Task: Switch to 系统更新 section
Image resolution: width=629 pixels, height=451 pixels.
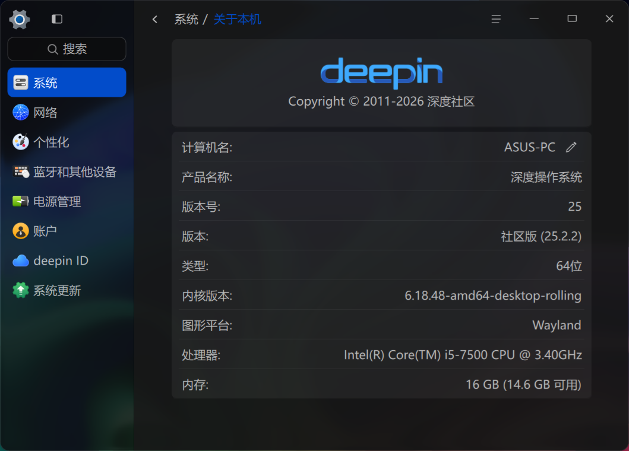Action: click(x=67, y=290)
